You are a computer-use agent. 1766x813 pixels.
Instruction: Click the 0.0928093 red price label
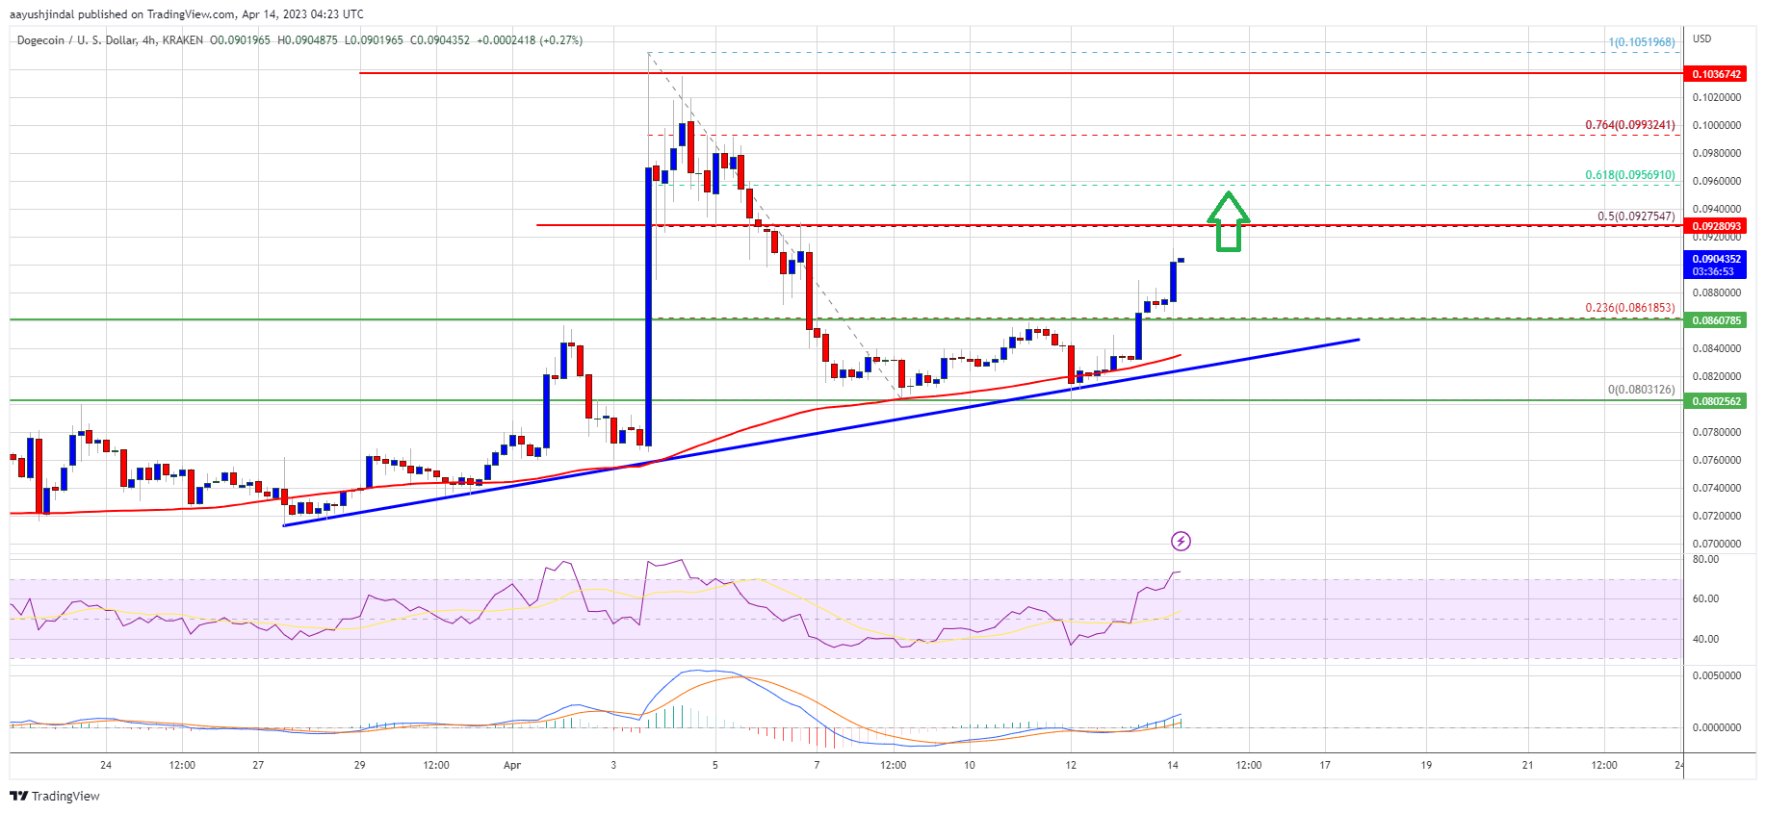1714,226
